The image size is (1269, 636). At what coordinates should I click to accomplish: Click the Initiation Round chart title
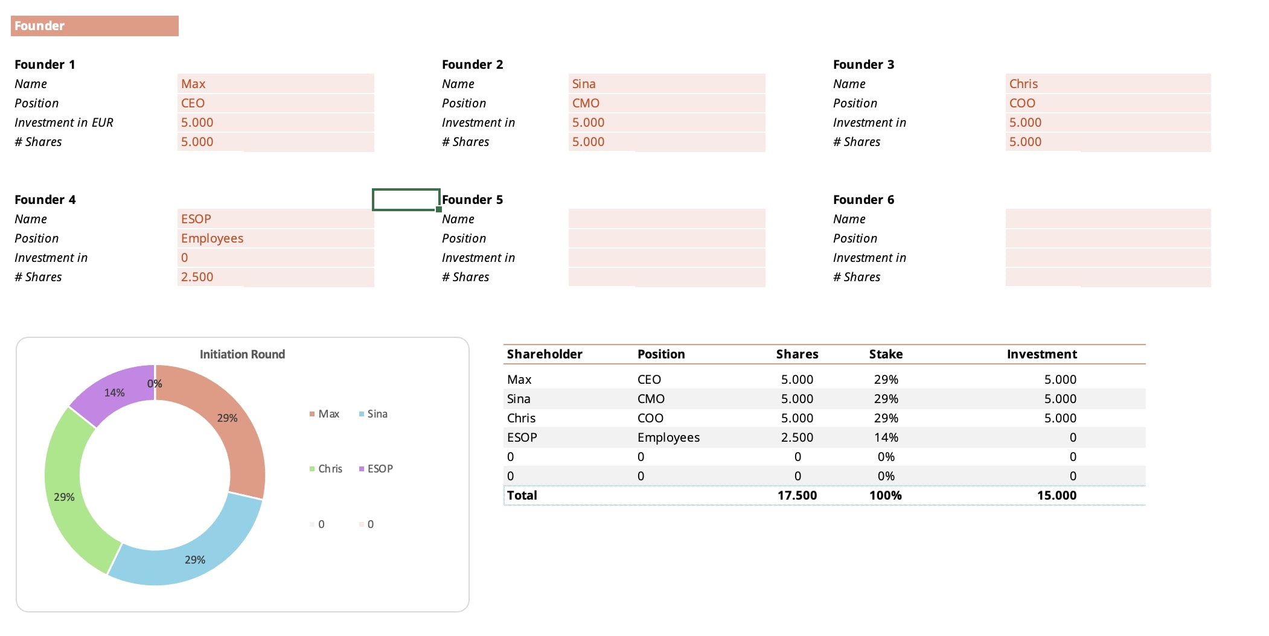pos(242,354)
